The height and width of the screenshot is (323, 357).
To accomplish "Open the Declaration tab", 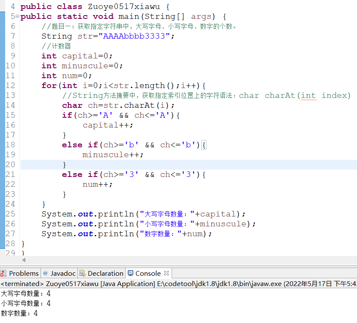I will pyautogui.click(x=102, y=273).
